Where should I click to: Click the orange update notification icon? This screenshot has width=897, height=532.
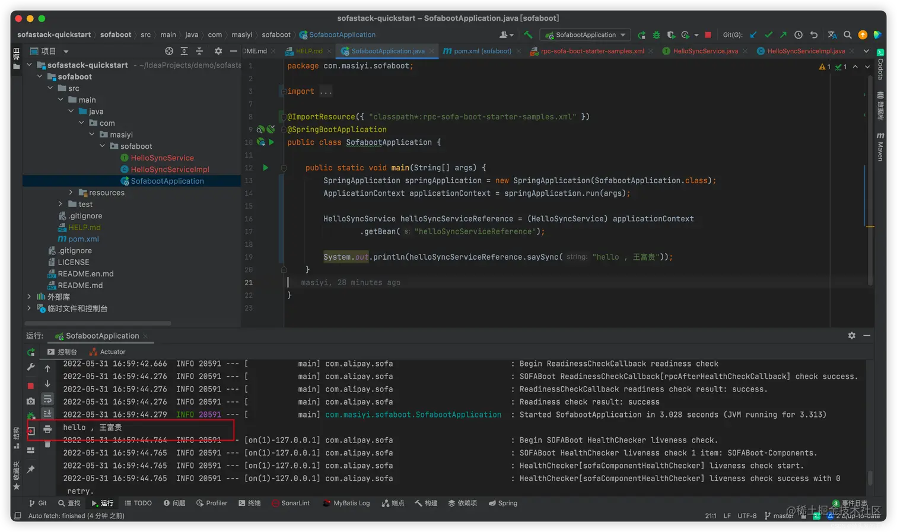863,35
